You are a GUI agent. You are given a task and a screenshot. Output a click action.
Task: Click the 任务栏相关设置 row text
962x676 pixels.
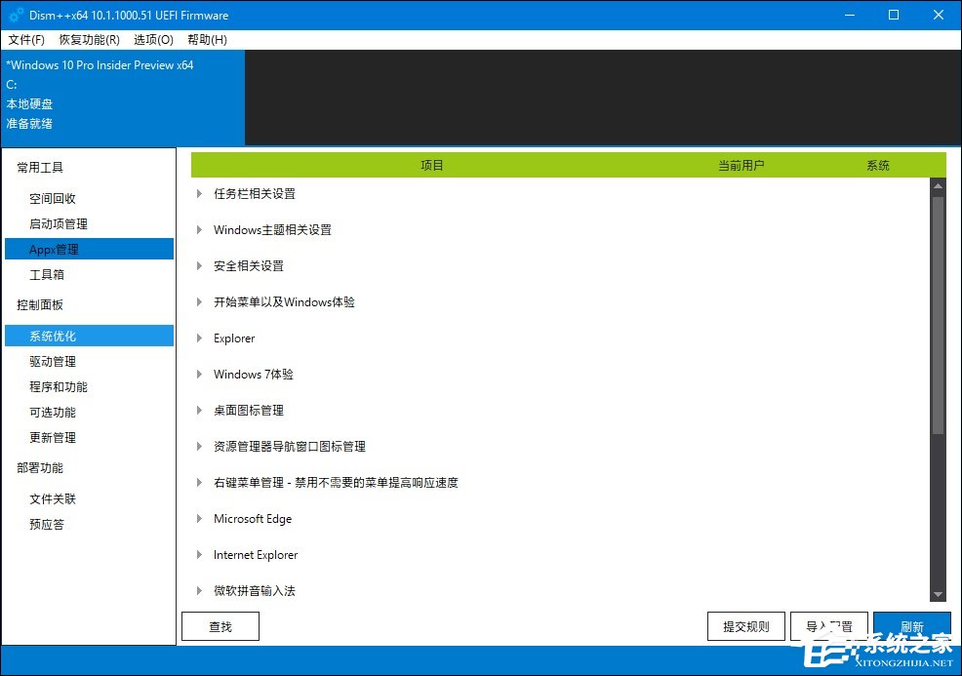[x=255, y=194]
